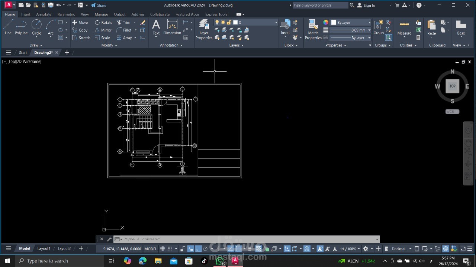Choose the Arc tool
The width and height of the screenshot is (476, 267).
tap(51, 27)
